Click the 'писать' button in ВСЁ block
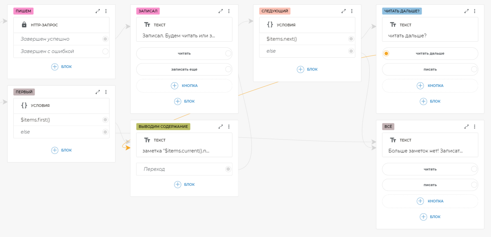 430,185
